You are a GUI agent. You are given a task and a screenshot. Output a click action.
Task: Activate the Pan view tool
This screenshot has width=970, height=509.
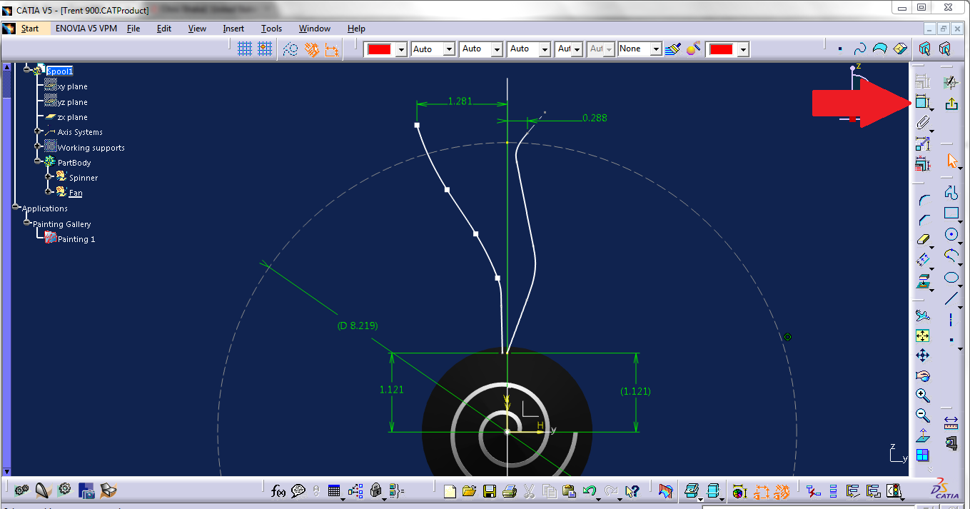click(922, 355)
